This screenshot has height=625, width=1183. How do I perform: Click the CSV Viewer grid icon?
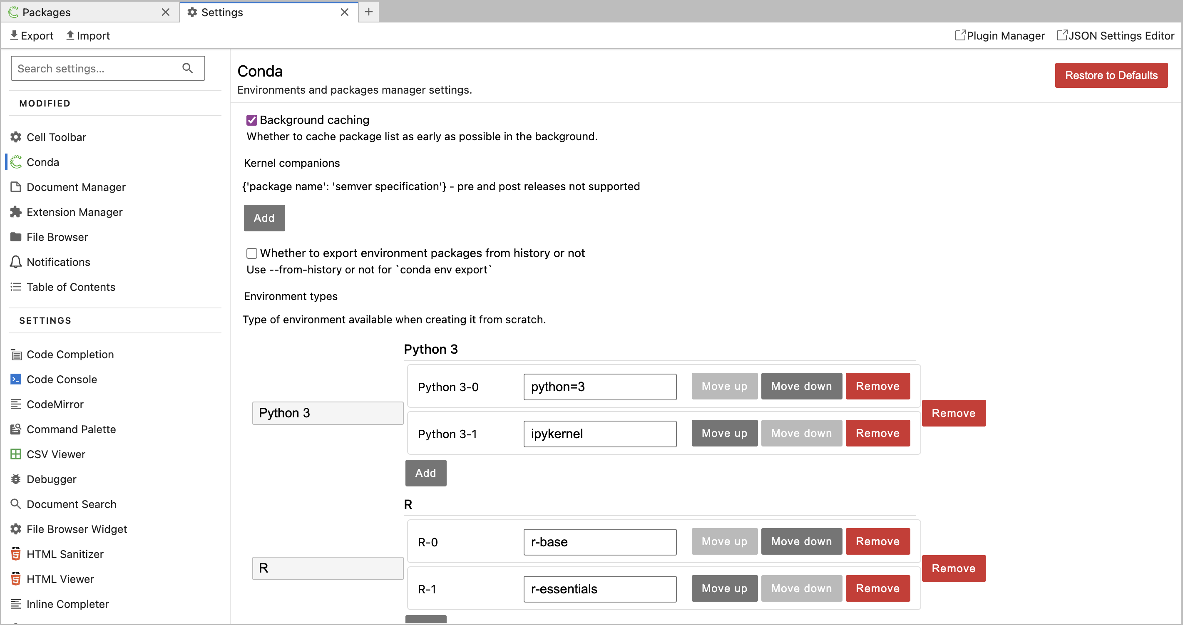16,454
